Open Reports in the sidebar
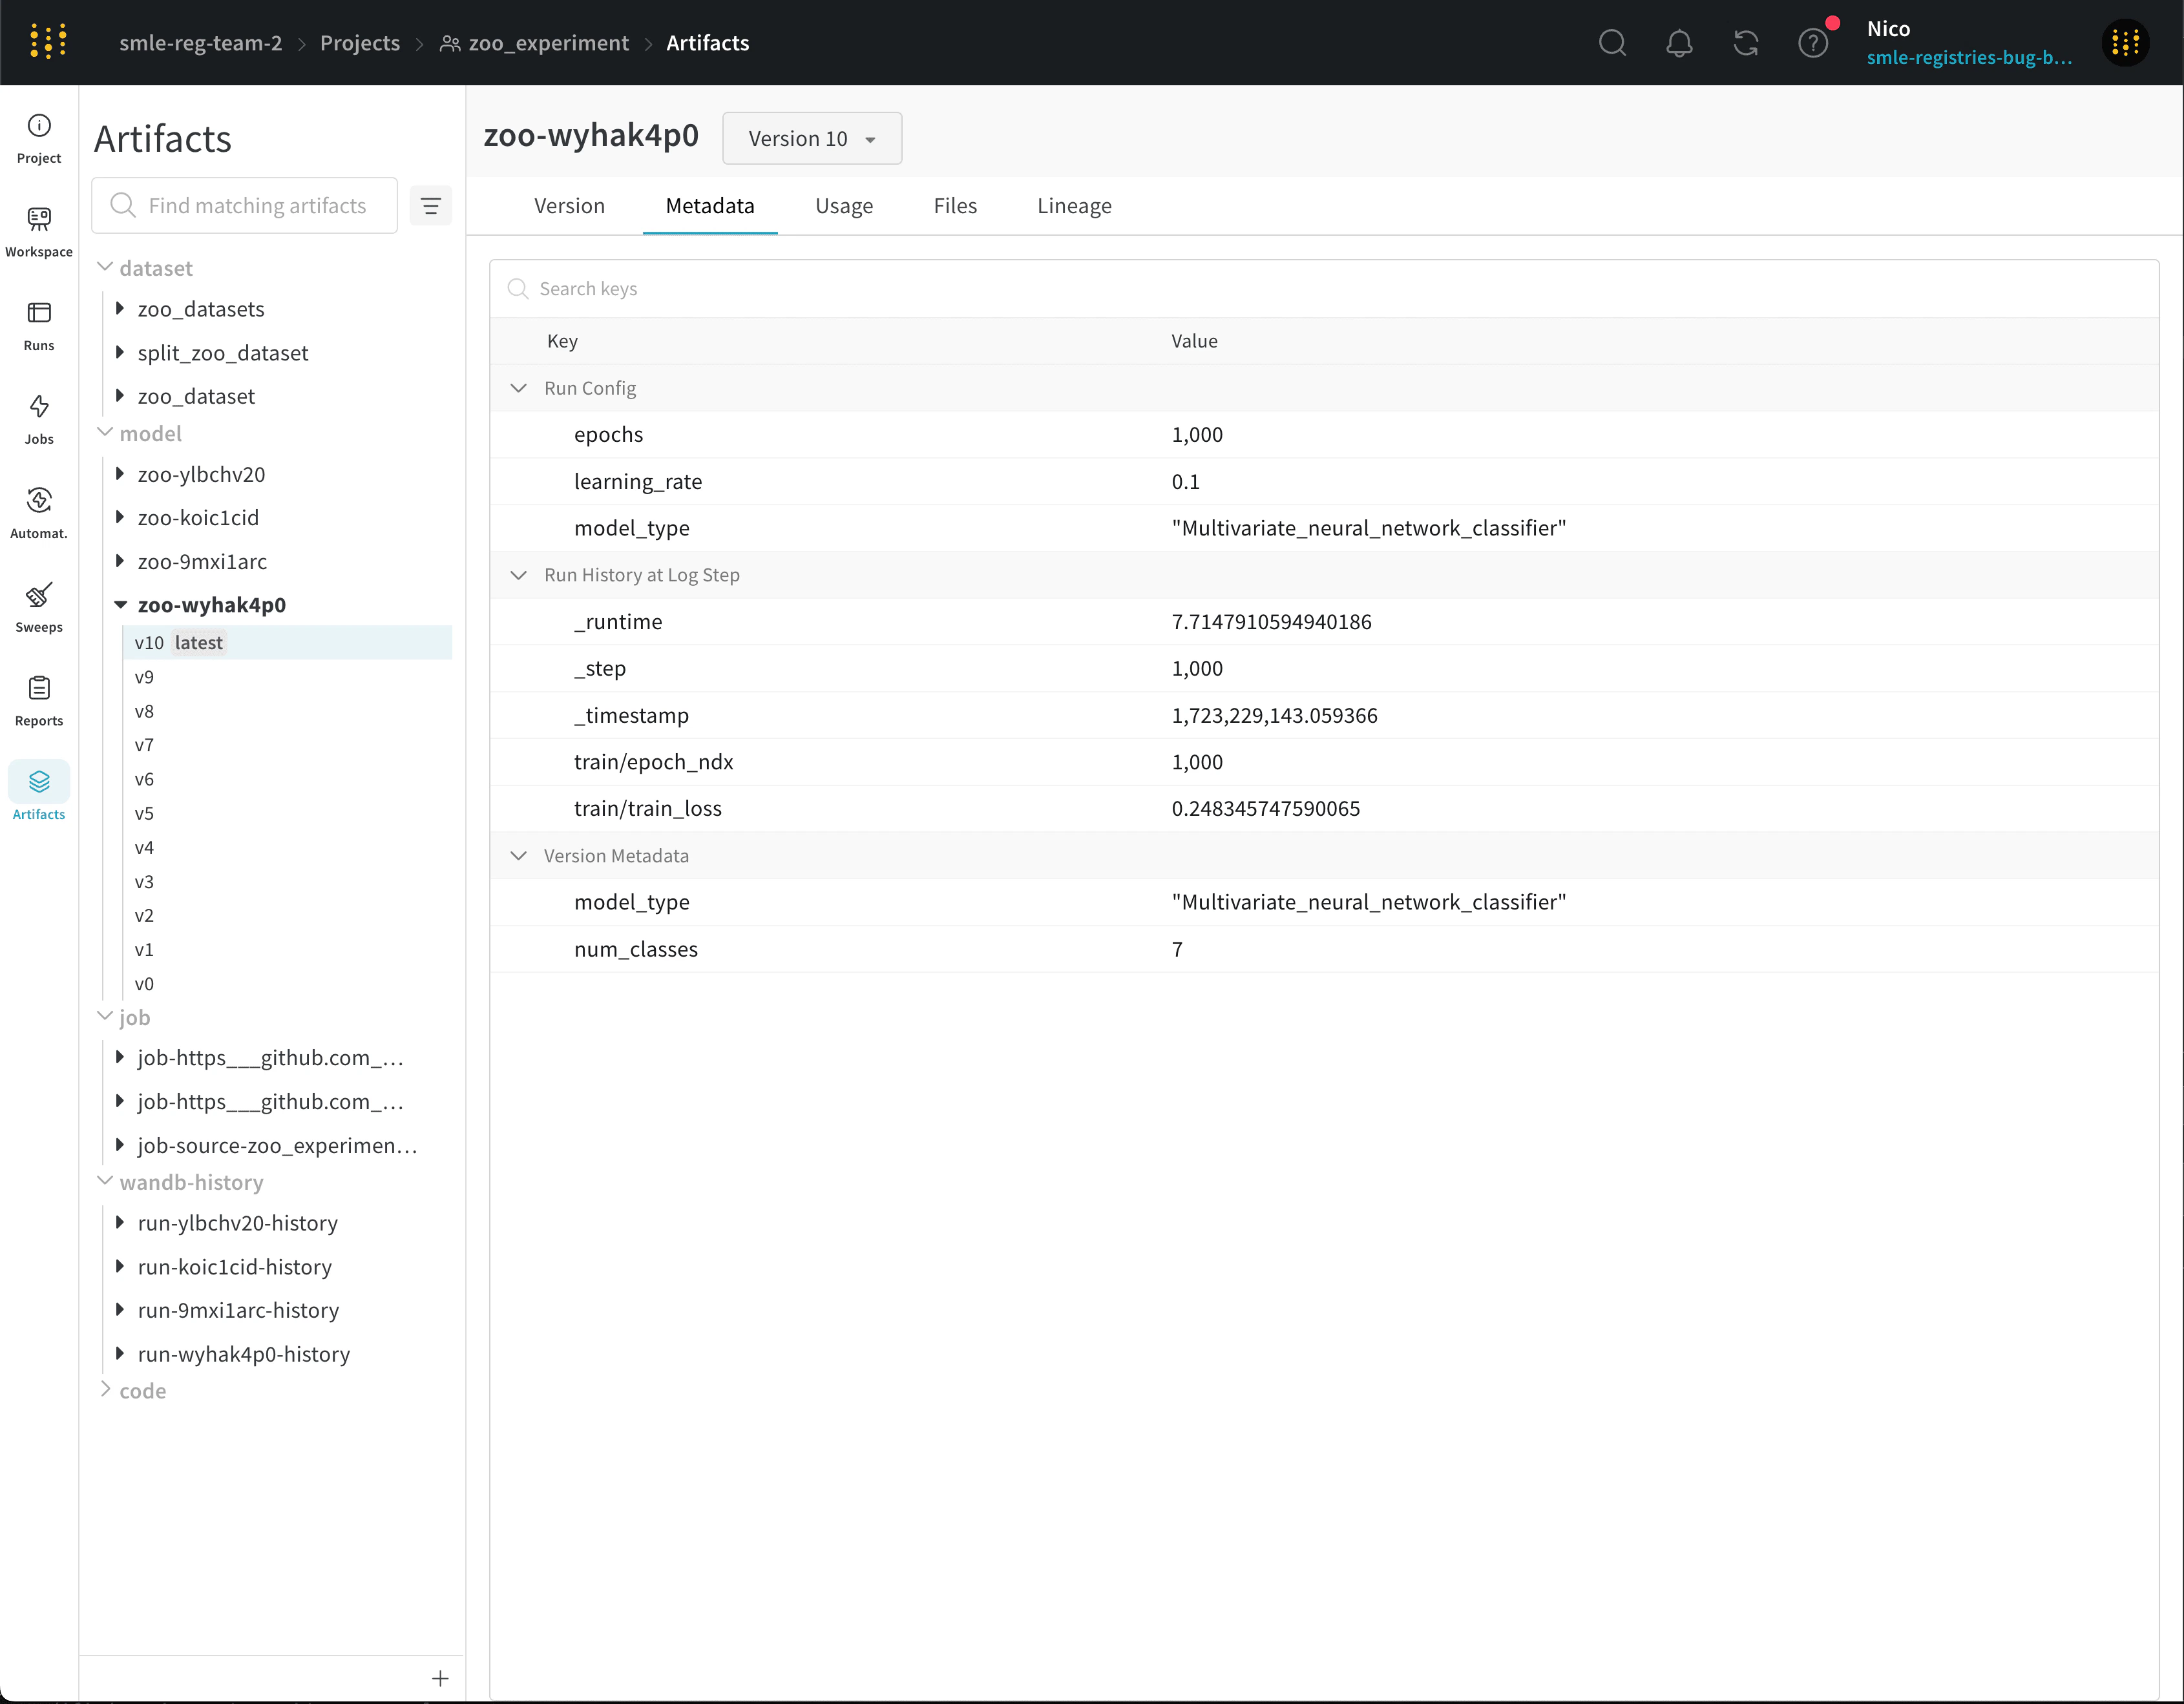 39,700
